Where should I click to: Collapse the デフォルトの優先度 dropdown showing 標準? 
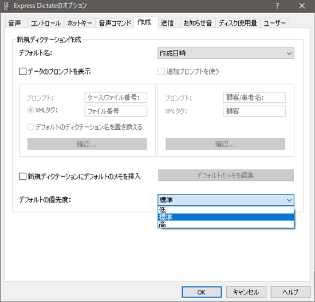pyautogui.click(x=226, y=200)
